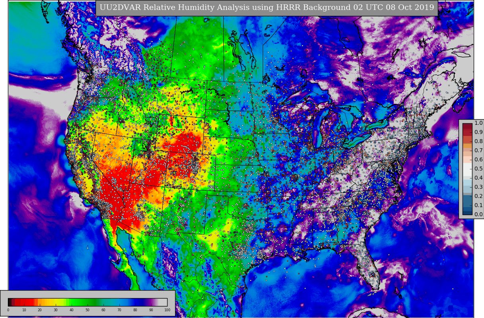This screenshot has width=484, height=318.
Task: Click the horizontal humidity percent colorbar gradient
Action: (x=88, y=302)
